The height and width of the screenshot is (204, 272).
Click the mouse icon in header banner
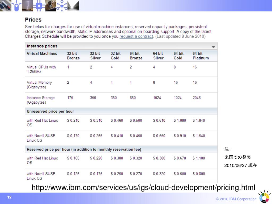coord(16,6)
